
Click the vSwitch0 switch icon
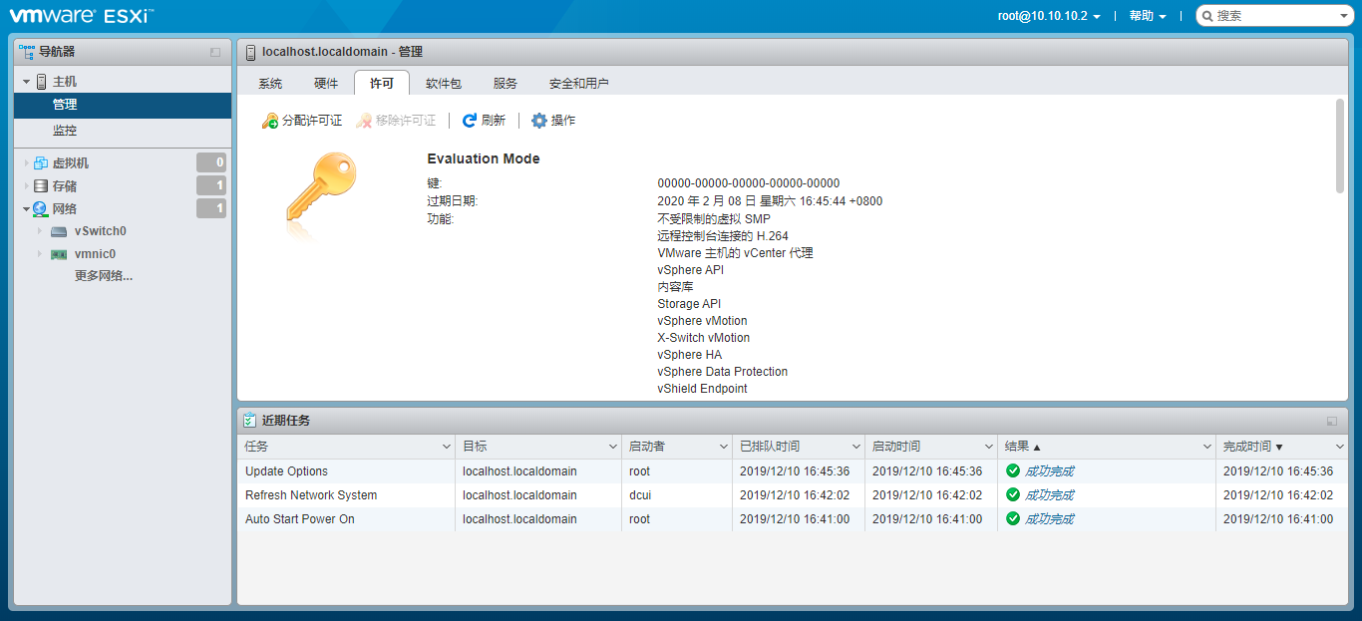coord(60,231)
